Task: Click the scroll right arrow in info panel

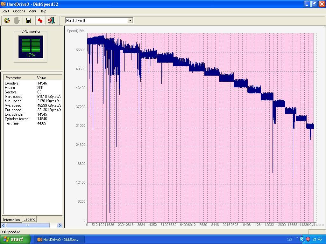Action: pos(60,225)
